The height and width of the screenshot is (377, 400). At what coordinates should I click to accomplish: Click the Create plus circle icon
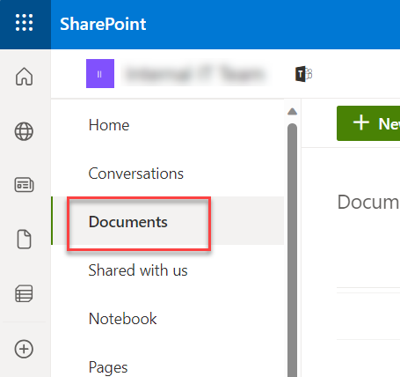24,349
